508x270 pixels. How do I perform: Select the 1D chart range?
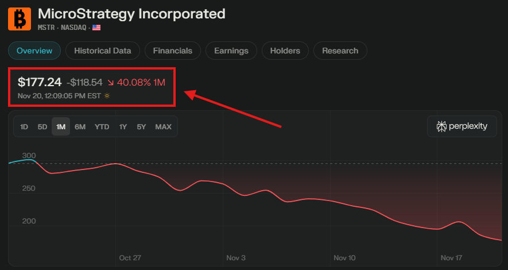pyautogui.click(x=24, y=126)
